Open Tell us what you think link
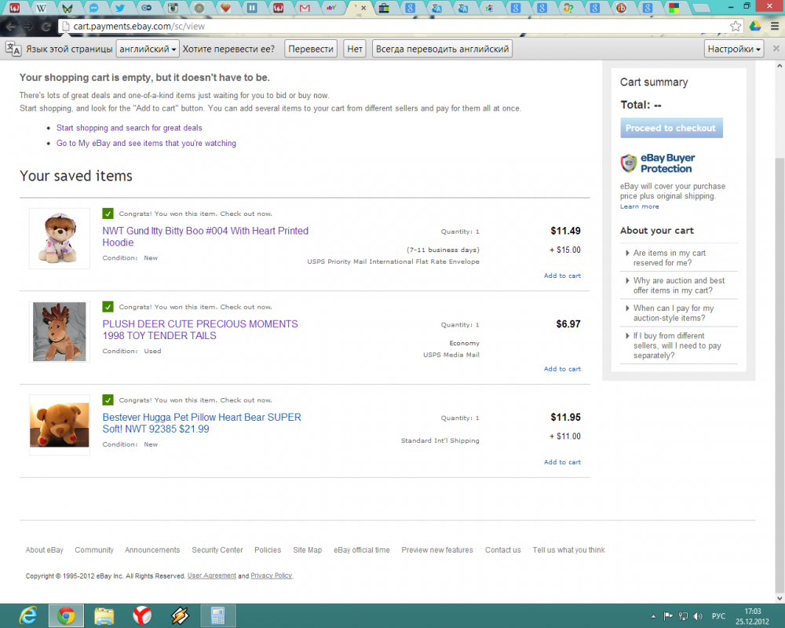This screenshot has height=628, width=785. (x=568, y=549)
